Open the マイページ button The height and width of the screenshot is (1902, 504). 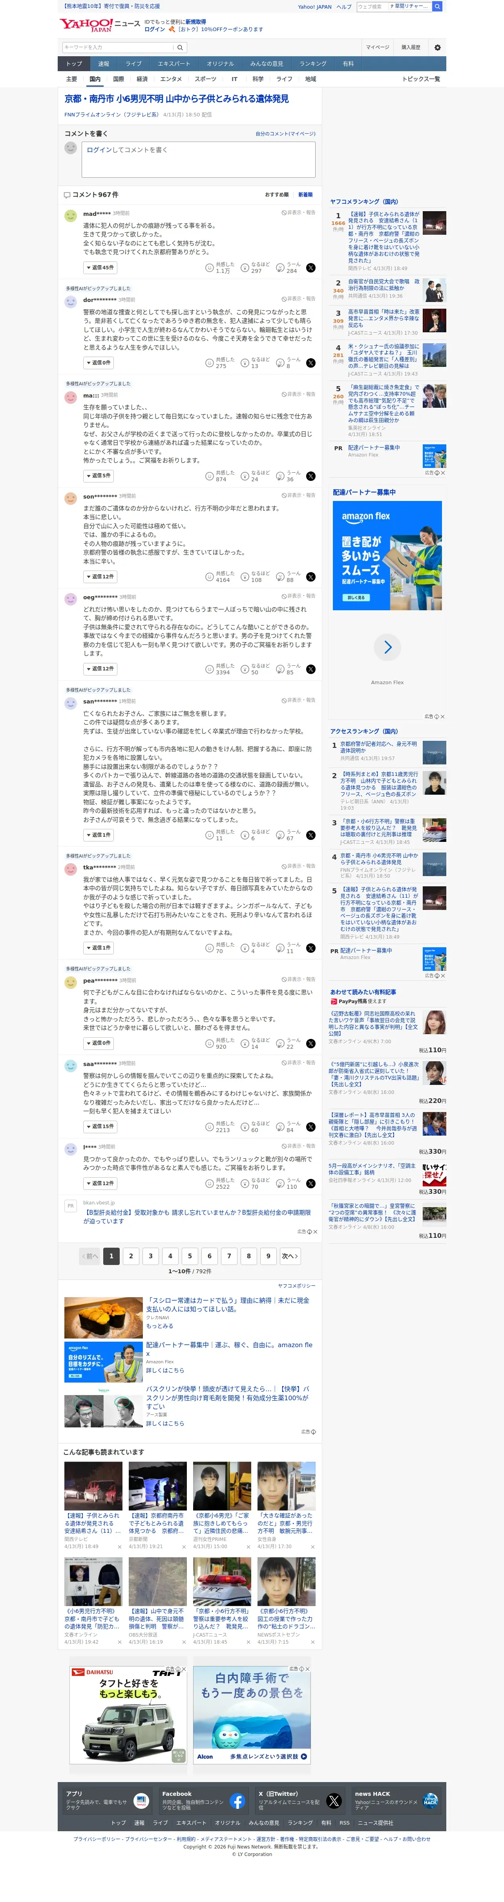pos(377,47)
